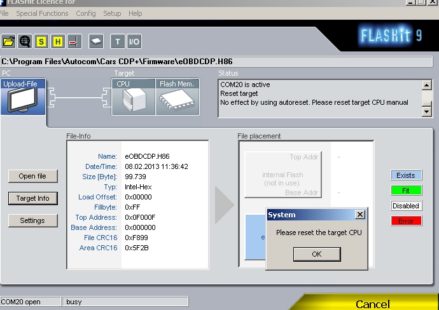
Task: Close the System dialog with X
Action: [x=360, y=215]
